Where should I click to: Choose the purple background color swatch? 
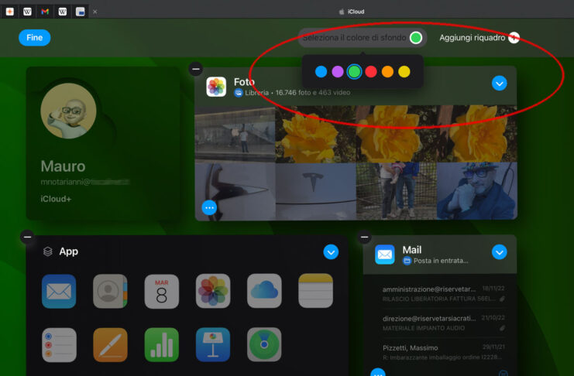pyautogui.click(x=338, y=72)
